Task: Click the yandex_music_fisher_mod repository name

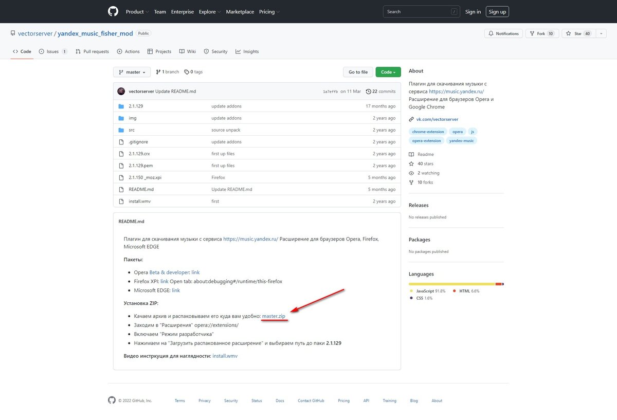Action: coord(95,33)
